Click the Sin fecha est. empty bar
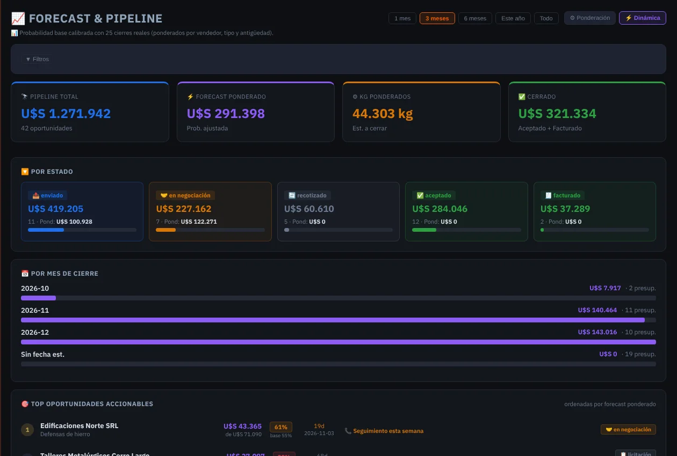Screen dimensions: 677x456 (x=338, y=364)
